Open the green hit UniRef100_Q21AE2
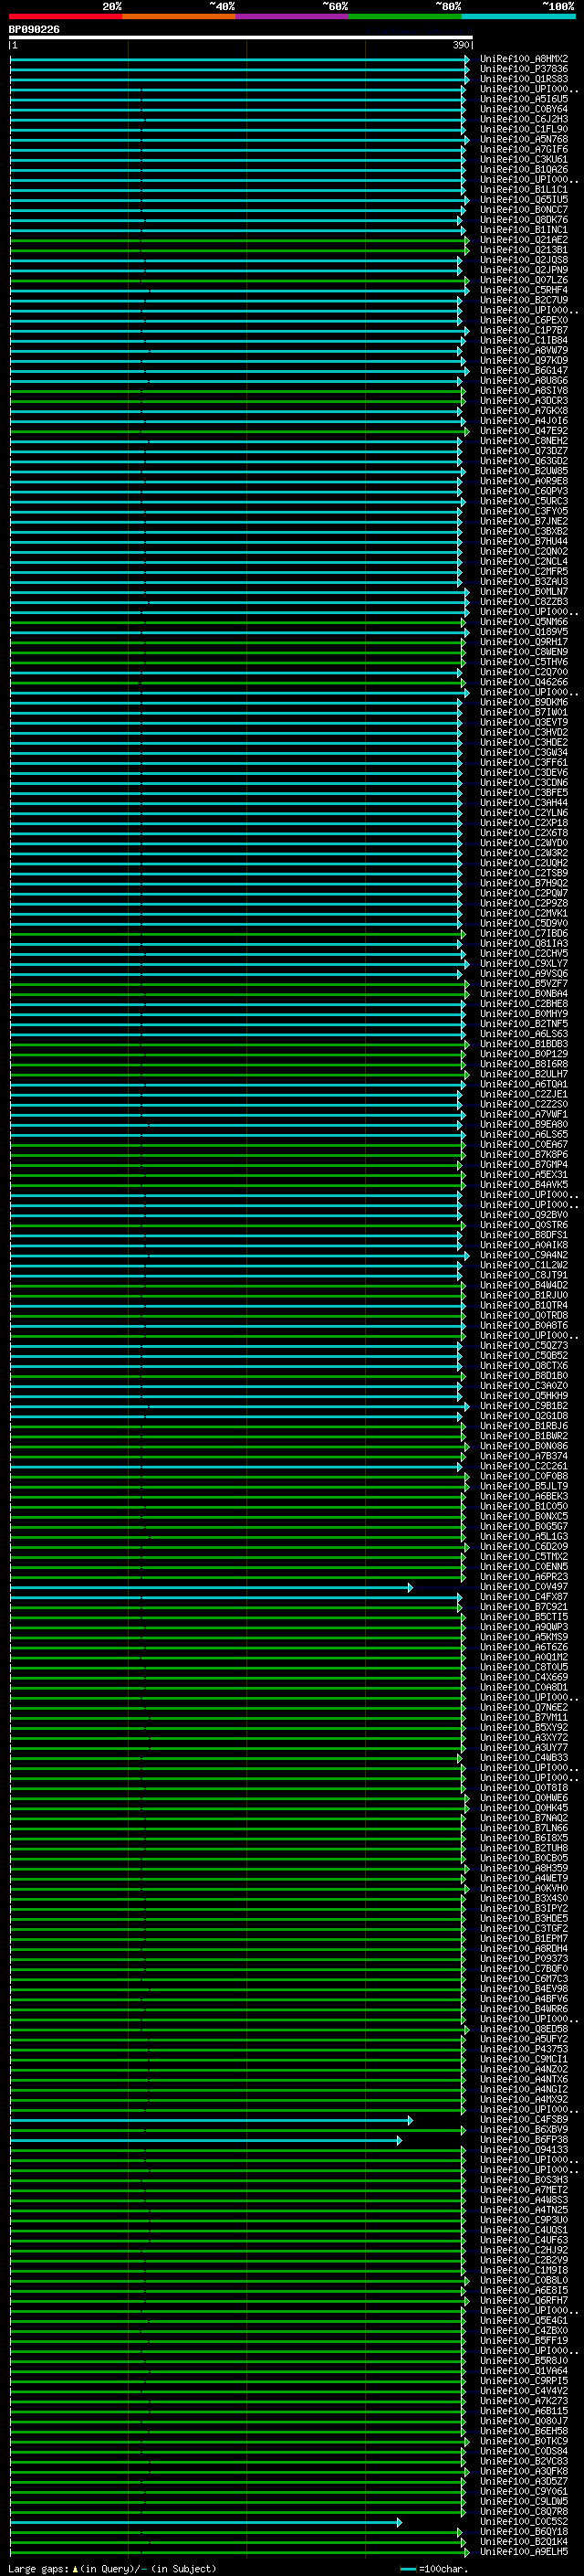The image size is (584, 2576). click(524, 240)
